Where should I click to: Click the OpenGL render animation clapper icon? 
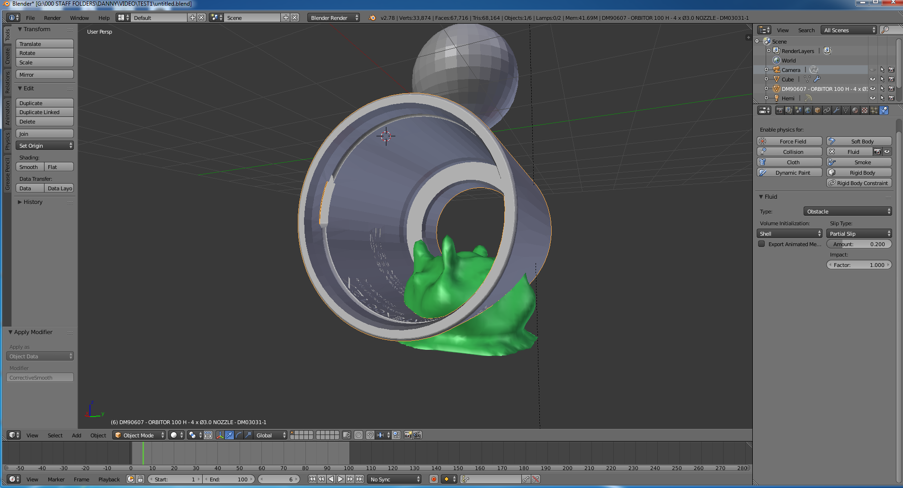tap(417, 435)
